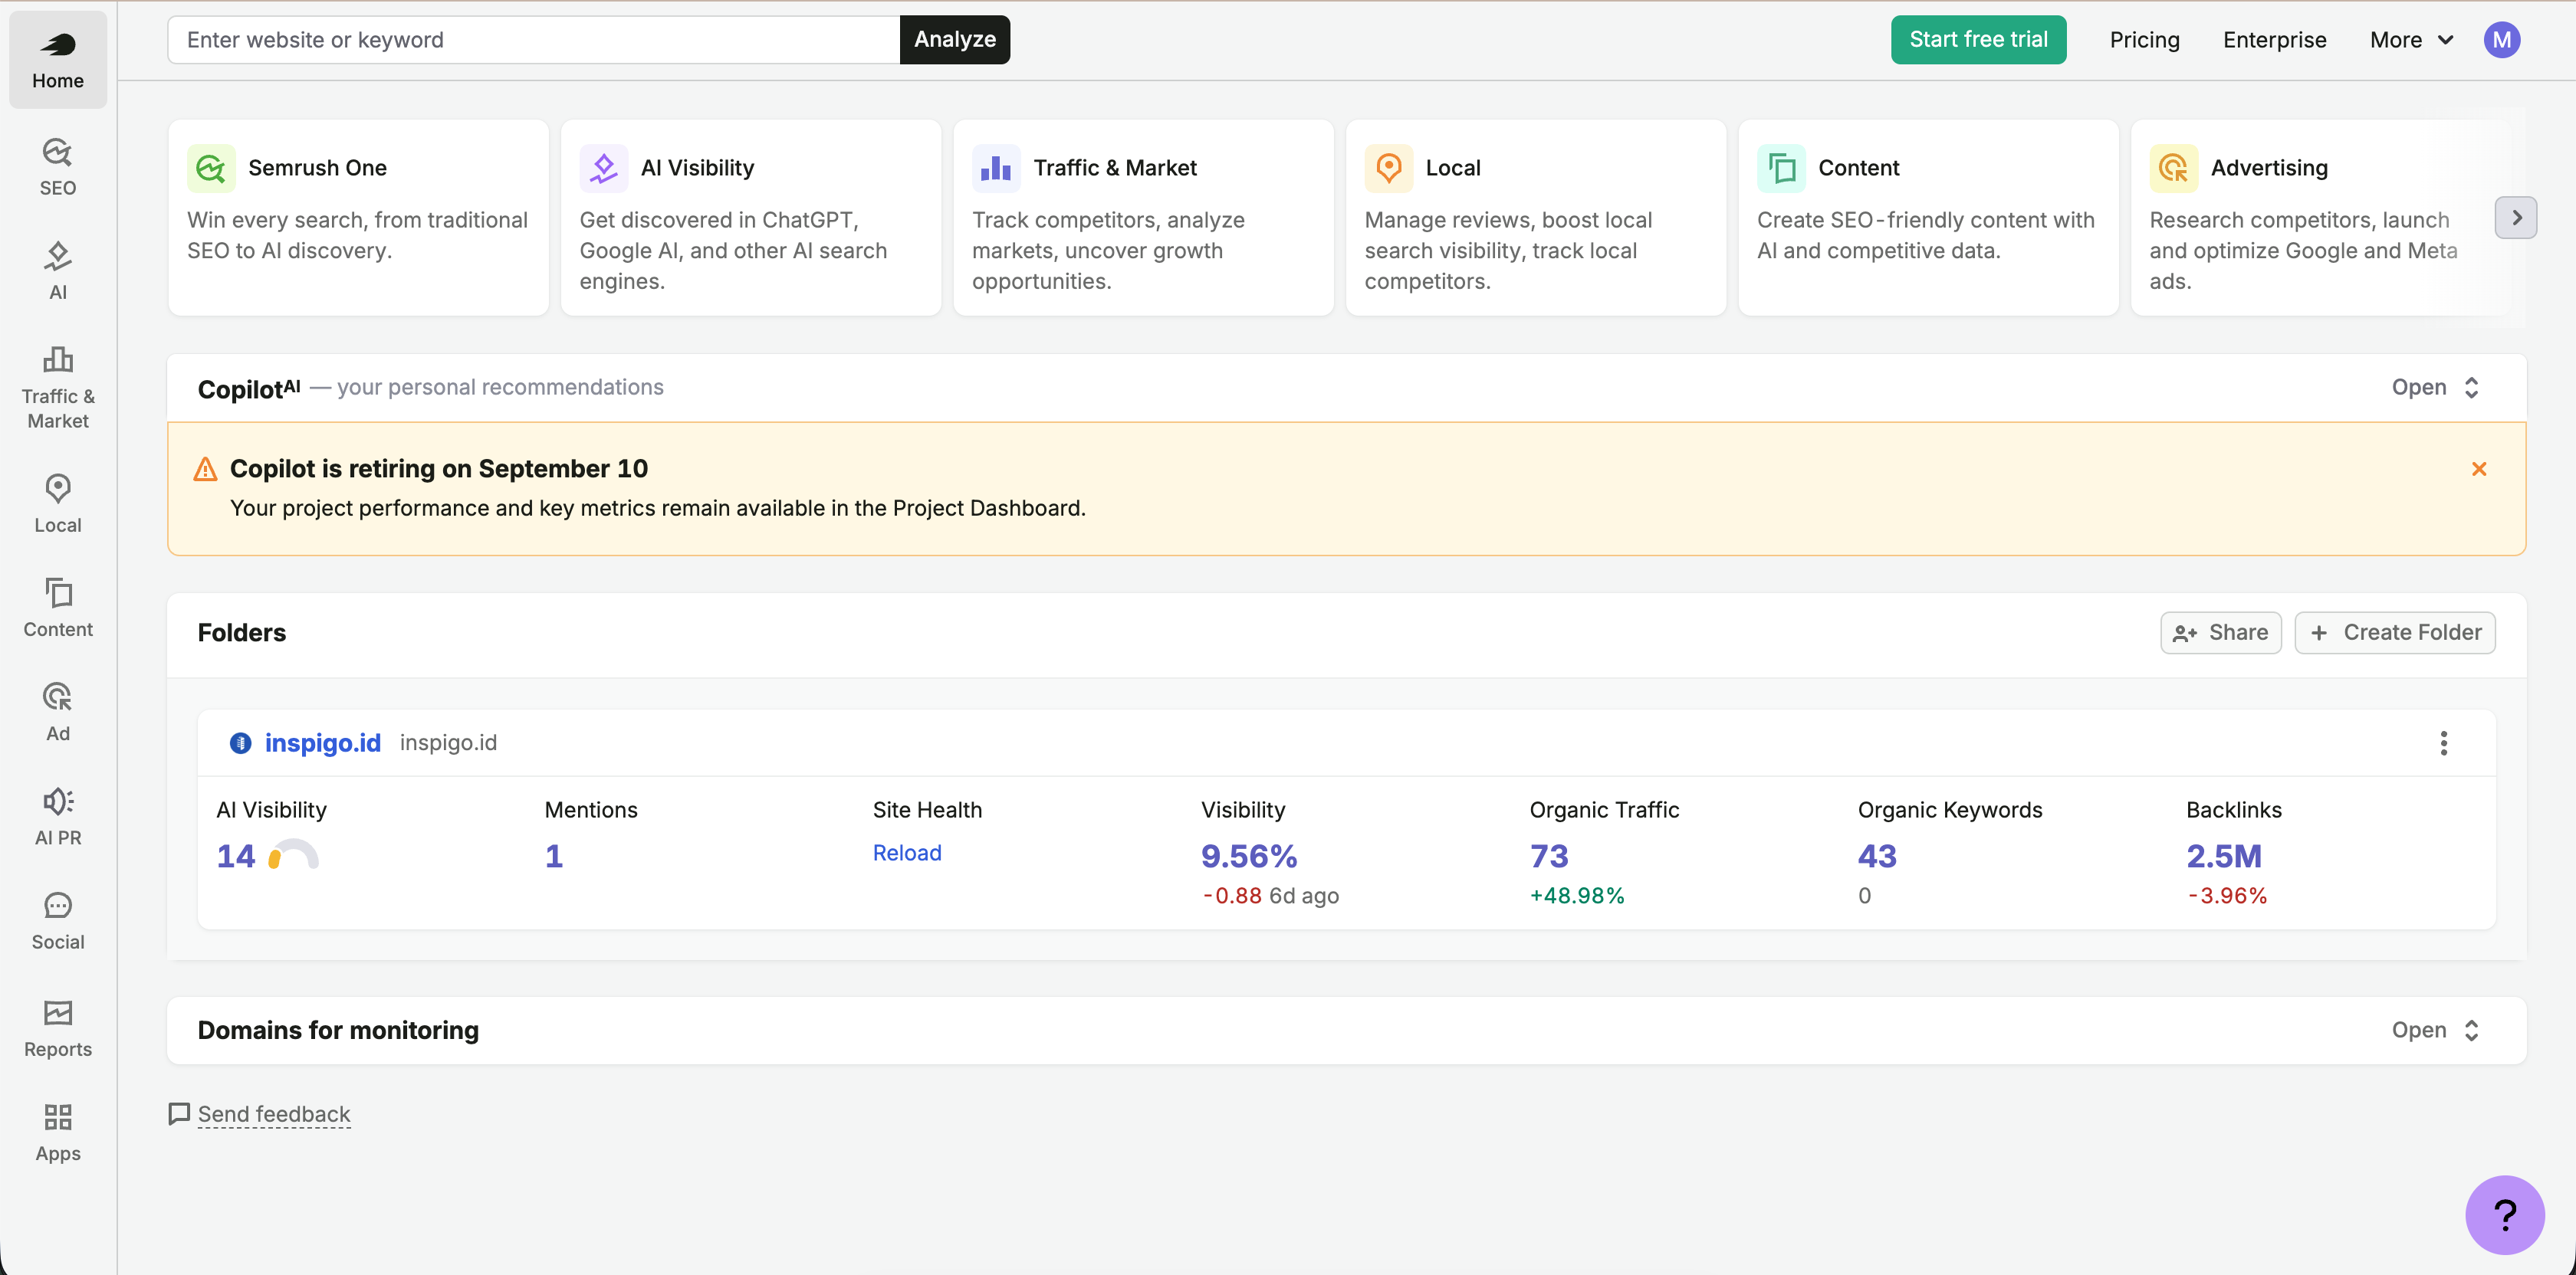Share the folders via Share button
The width and height of the screenshot is (2576, 1275).
(x=2220, y=632)
